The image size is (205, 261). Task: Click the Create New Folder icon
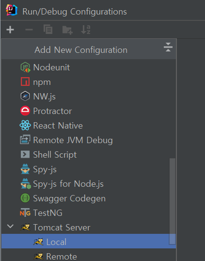[x=67, y=30]
